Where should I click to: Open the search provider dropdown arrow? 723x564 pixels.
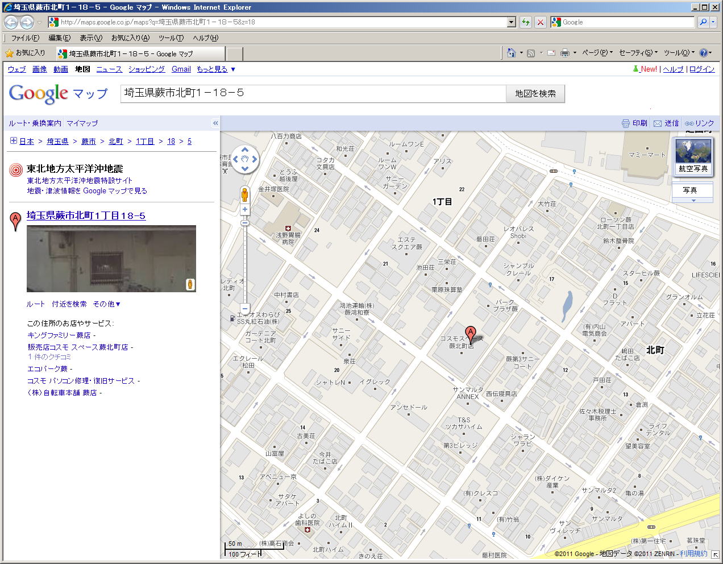(x=714, y=22)
